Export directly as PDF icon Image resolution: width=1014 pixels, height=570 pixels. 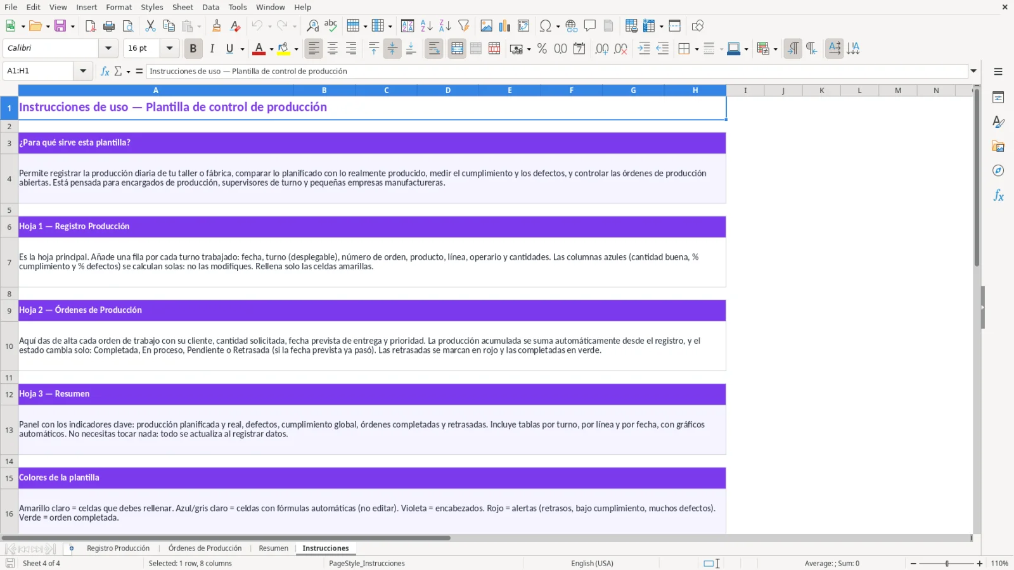(x=90, y=26)
